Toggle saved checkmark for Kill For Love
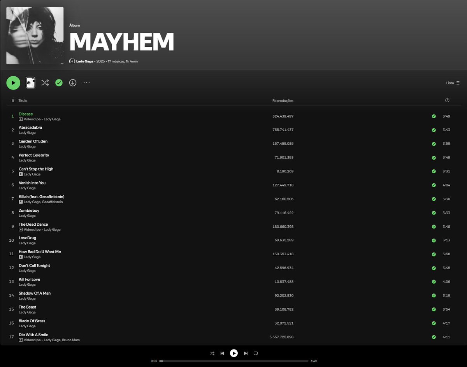Screen dimensions: 467x367 (434, 282)
